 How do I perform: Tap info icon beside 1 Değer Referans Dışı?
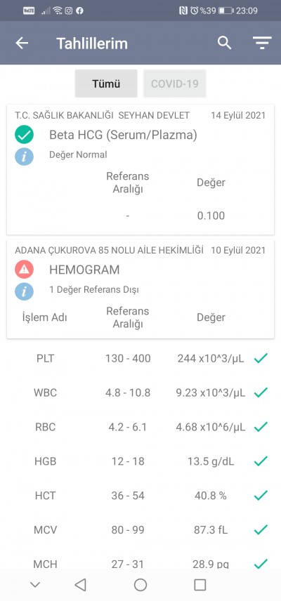tap(24, 291)
